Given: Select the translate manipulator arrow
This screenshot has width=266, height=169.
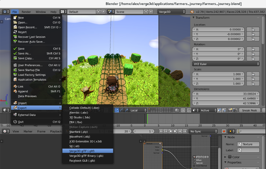Looking at the screenshot, I should pyautogui.click(x=117, y=110).
